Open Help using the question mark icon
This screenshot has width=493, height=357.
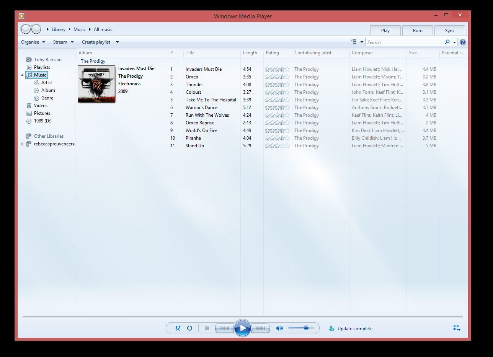463,42
